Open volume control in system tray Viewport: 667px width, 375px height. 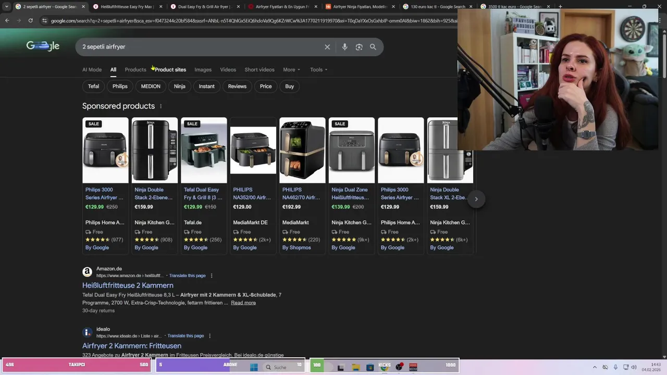634,367
